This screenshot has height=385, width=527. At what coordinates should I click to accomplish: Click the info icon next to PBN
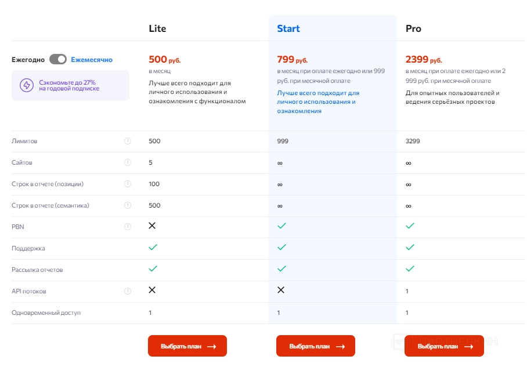[128, 227]
